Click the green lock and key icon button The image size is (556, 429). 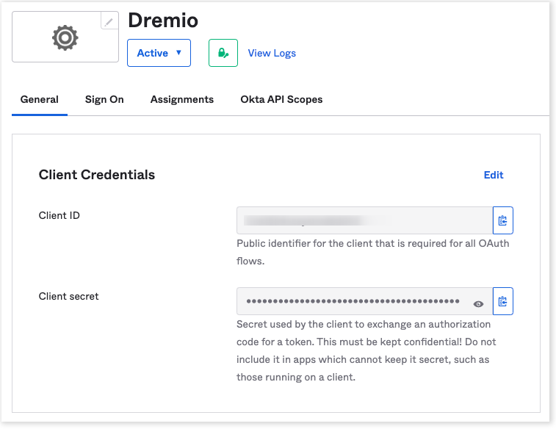tap(223, 53)
